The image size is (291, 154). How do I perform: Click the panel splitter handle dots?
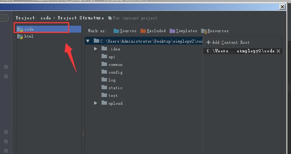pyautogui.click(x=83, y=133)
